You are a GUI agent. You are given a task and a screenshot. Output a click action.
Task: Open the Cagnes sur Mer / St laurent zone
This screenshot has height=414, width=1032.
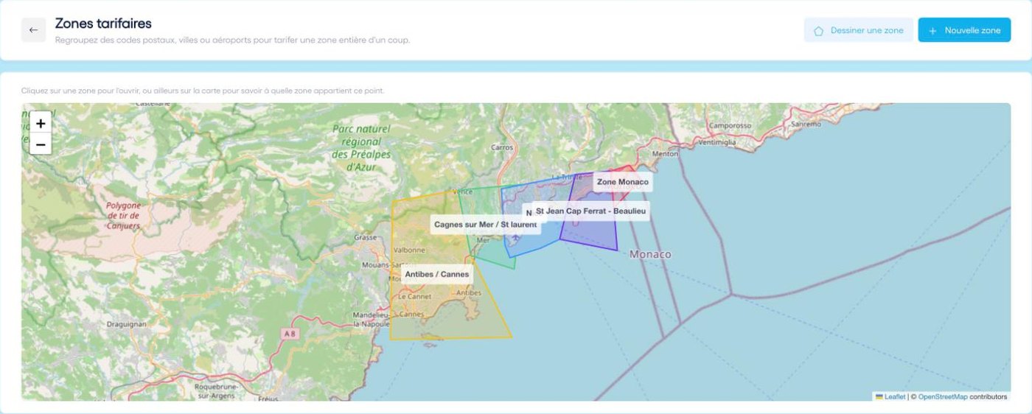[486, 224]
